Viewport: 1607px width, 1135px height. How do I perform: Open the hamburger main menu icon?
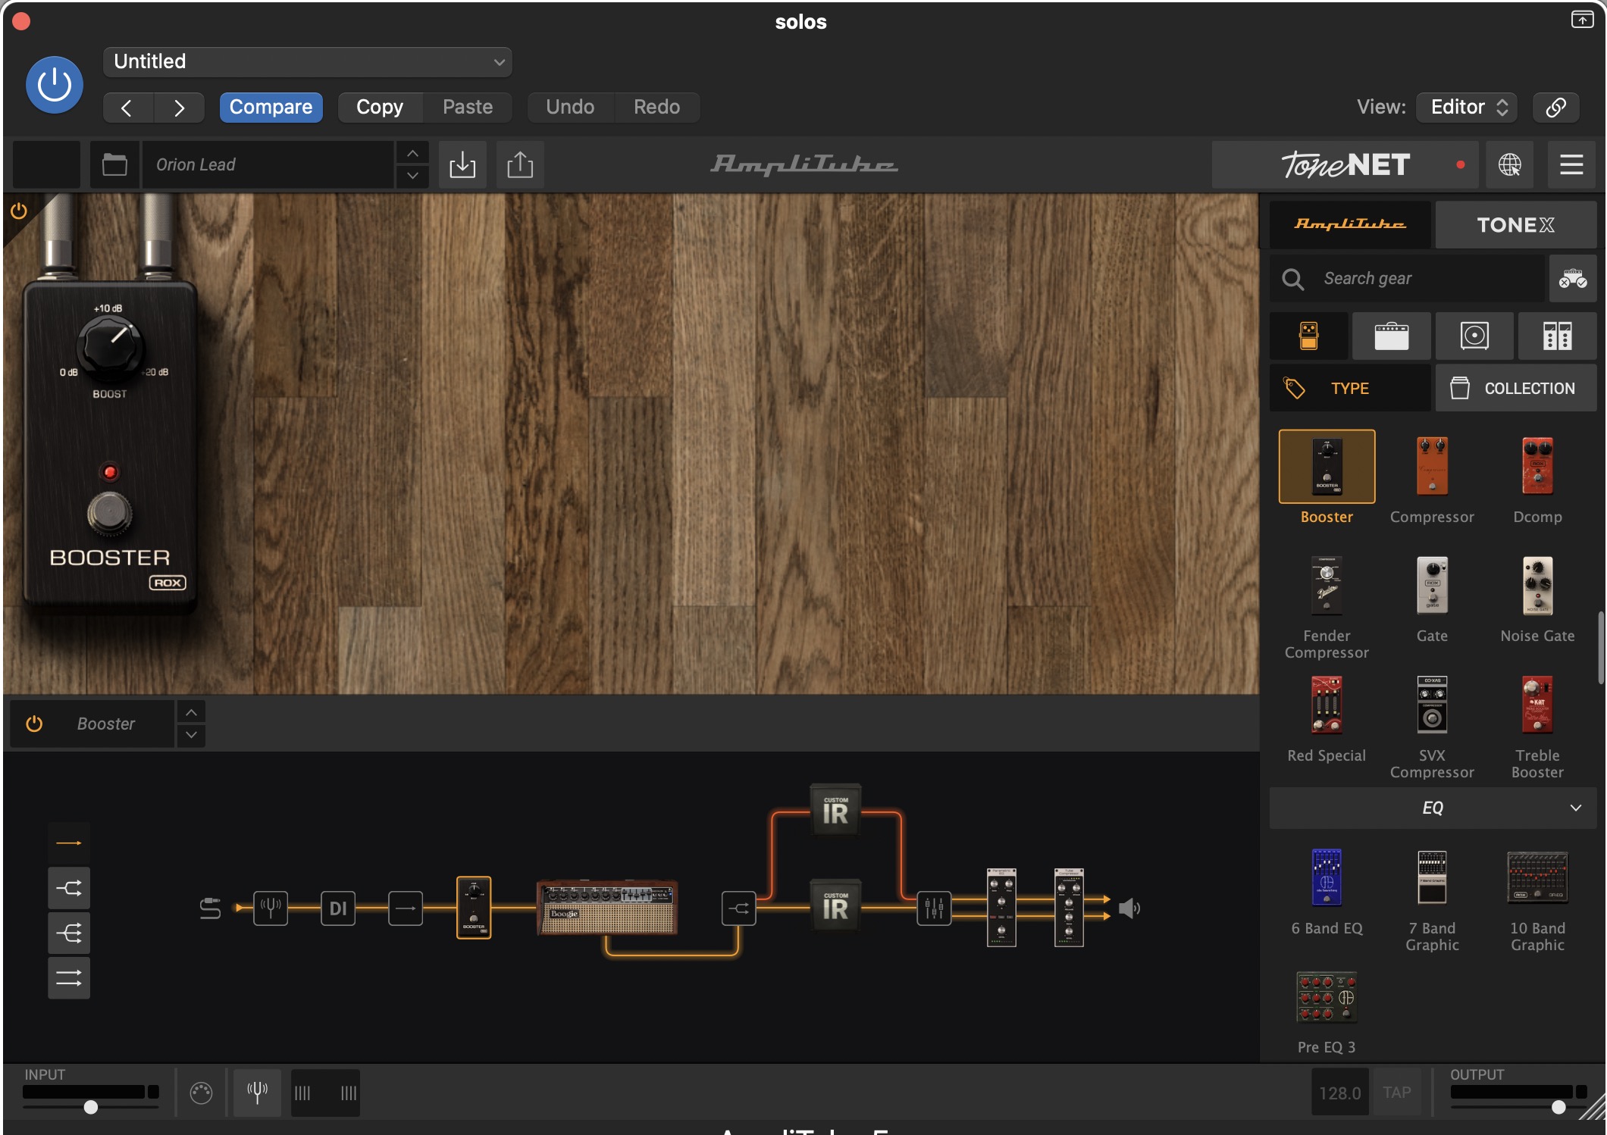(1571, 164)
